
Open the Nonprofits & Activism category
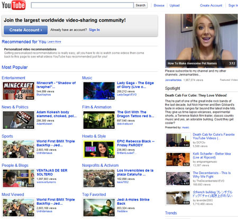click(x=100, y=165)
